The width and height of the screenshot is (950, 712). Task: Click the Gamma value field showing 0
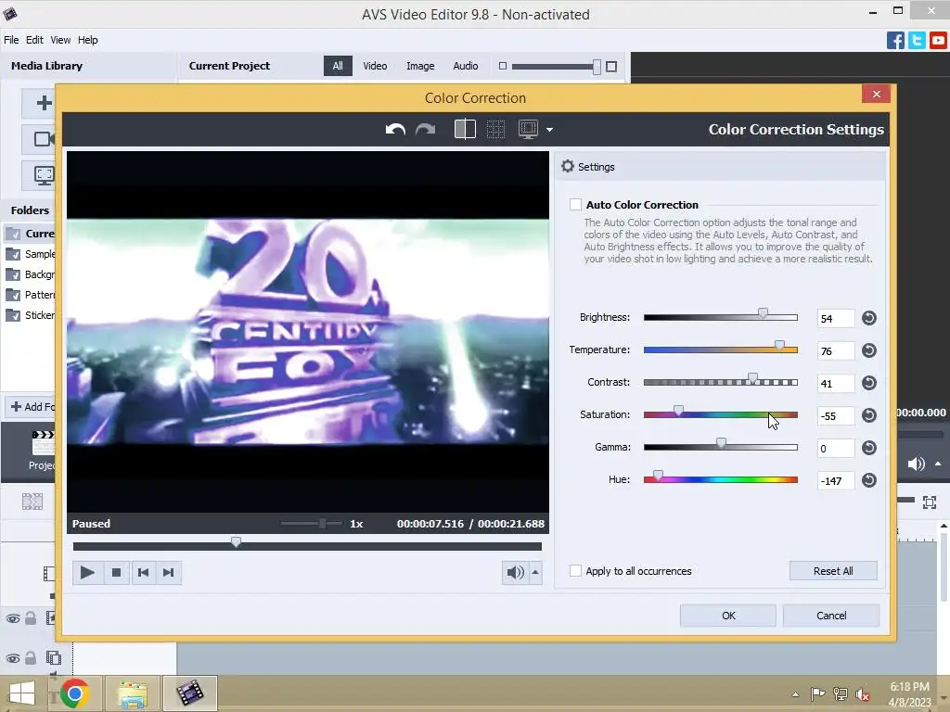836,448
